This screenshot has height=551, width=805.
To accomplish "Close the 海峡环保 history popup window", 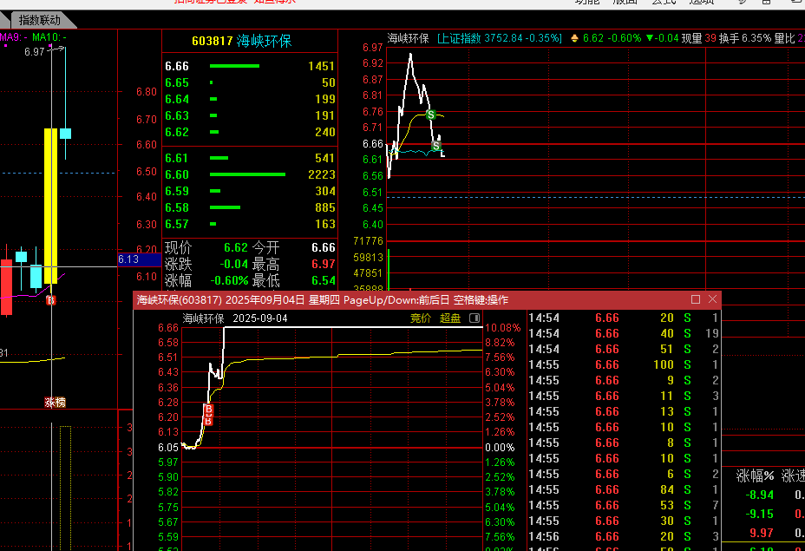I will coord(712,299).
